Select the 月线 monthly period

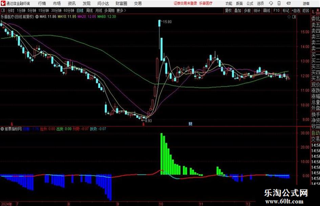99,10
